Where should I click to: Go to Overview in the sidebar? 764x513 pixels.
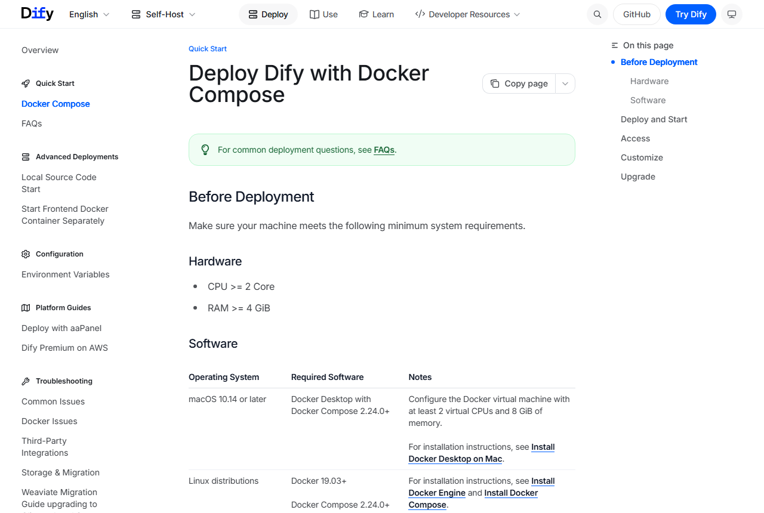click(x=40, y=50)
